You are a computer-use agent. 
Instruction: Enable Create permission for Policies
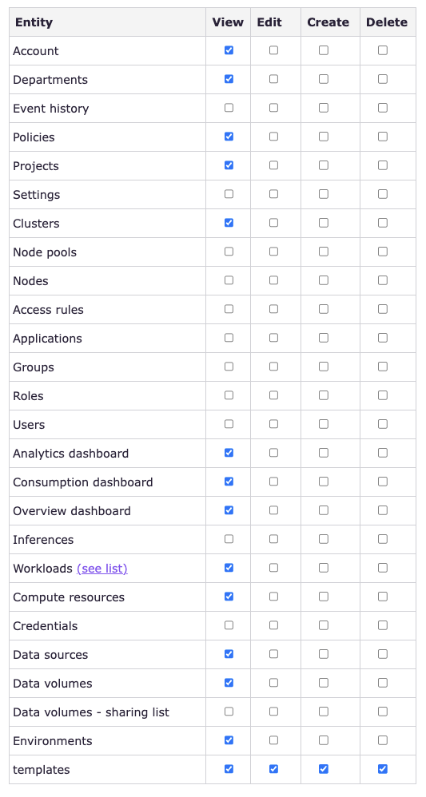click(323, 137)
